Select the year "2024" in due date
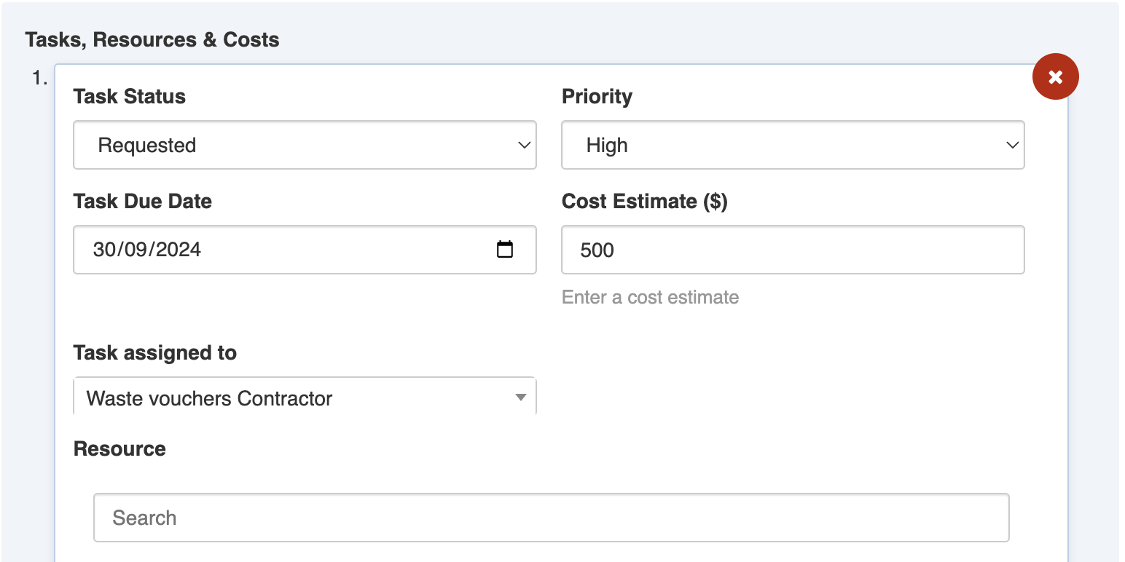 [178, 250]
